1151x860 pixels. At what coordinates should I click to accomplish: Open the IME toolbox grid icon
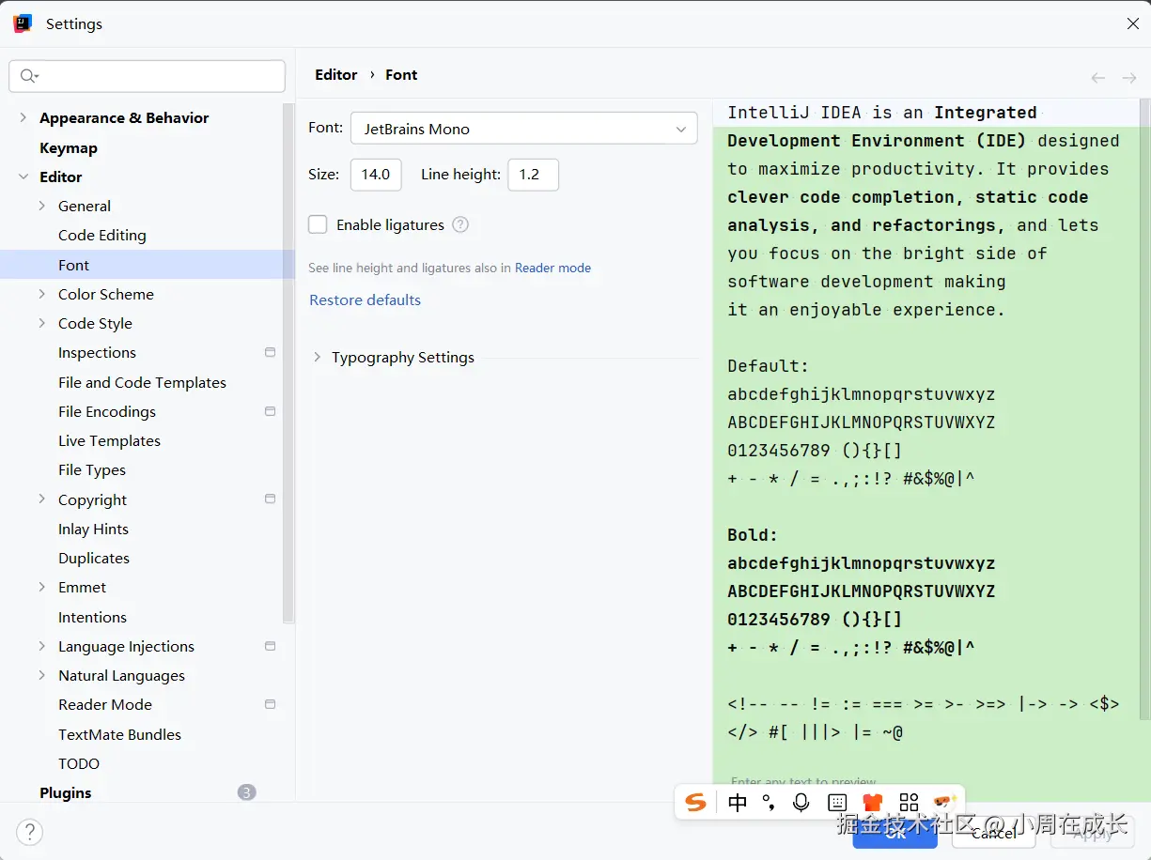point(909,802)
